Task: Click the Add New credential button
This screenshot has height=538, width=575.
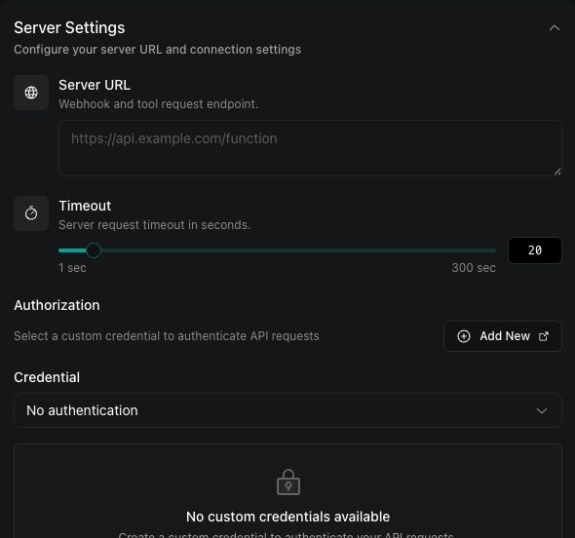Action: click(x=502, y=336)
